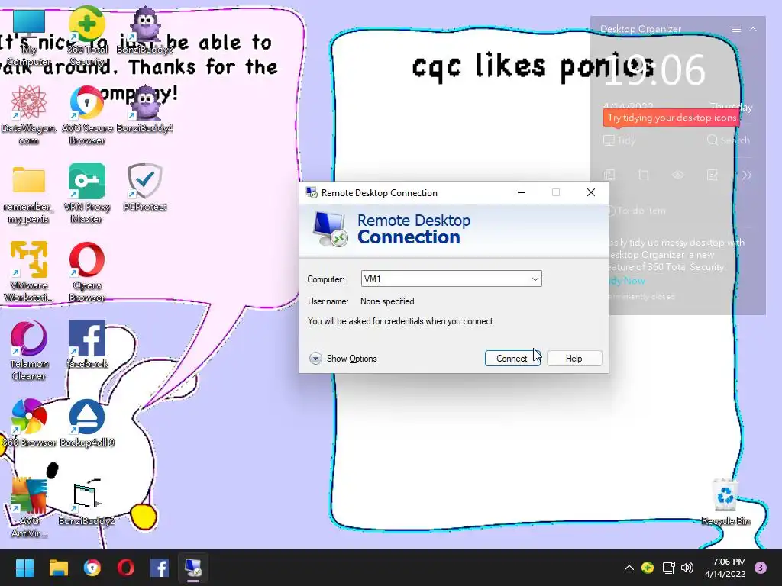Open network status tray icon
Screen dimensions: 782x586
tap(668, 568)
